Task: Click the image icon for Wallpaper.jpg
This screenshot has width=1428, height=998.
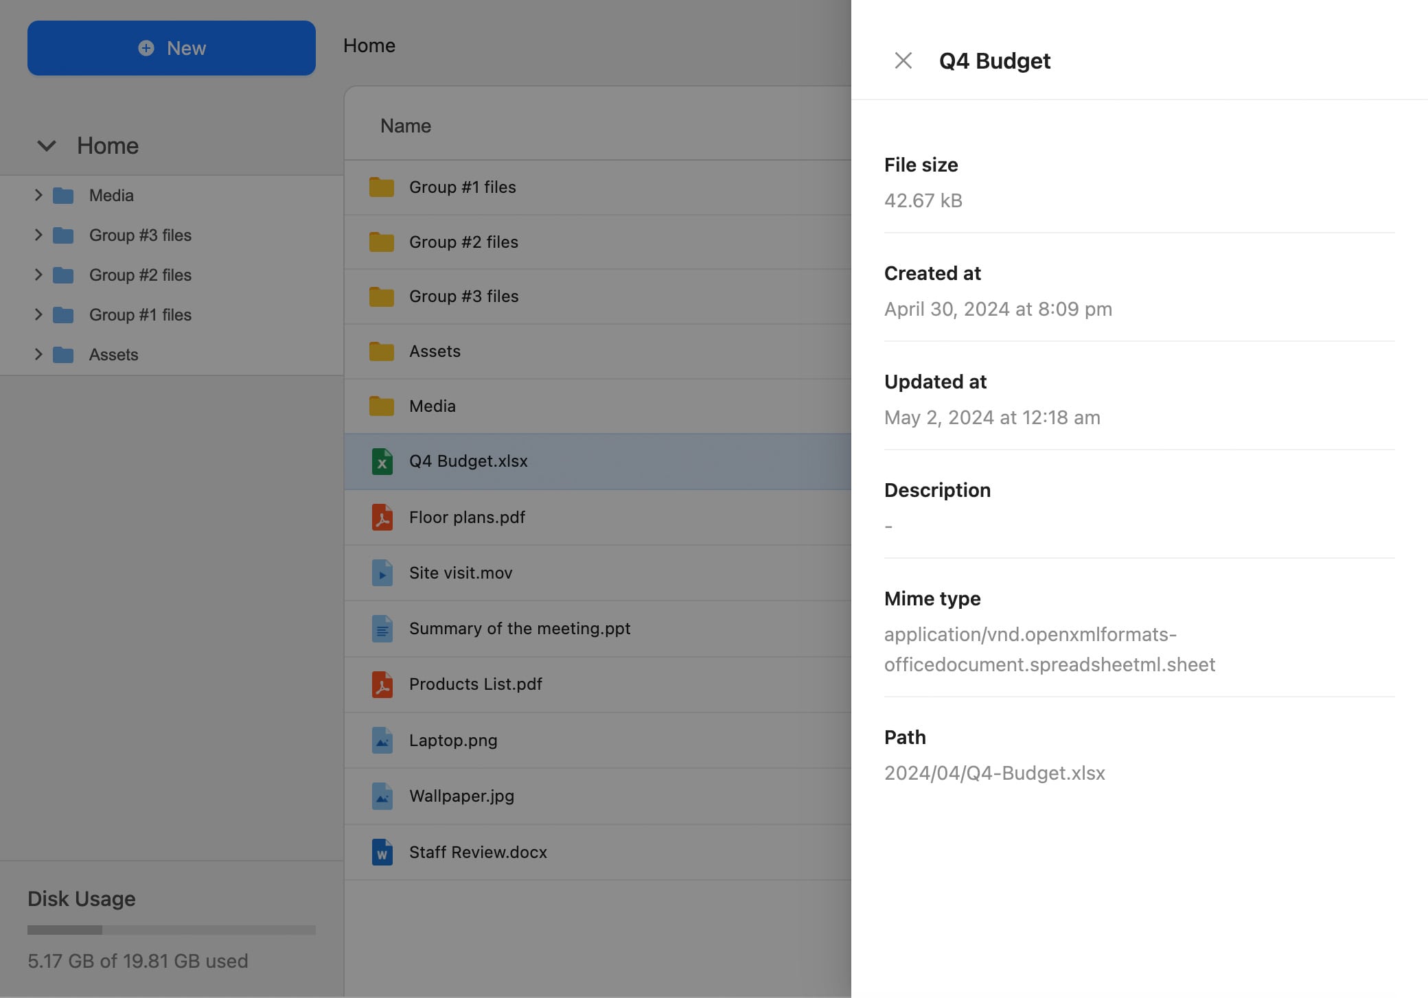Action: click(382, 796)
